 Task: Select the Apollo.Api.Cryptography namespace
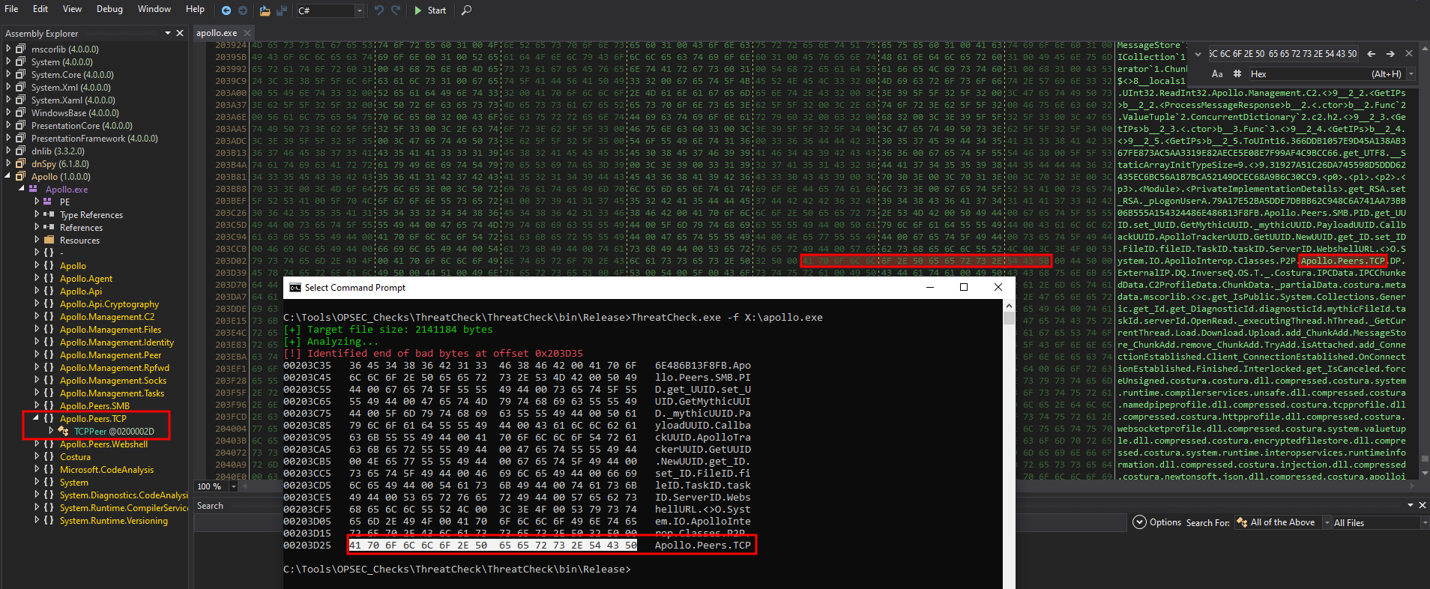click(109, 304)
